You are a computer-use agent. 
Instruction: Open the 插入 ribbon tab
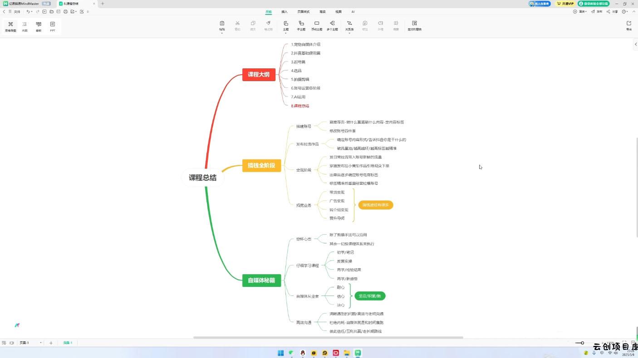click(x=285, y=12)
